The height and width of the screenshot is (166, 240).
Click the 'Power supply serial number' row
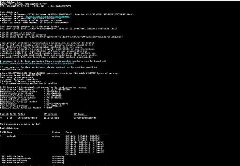31,98
